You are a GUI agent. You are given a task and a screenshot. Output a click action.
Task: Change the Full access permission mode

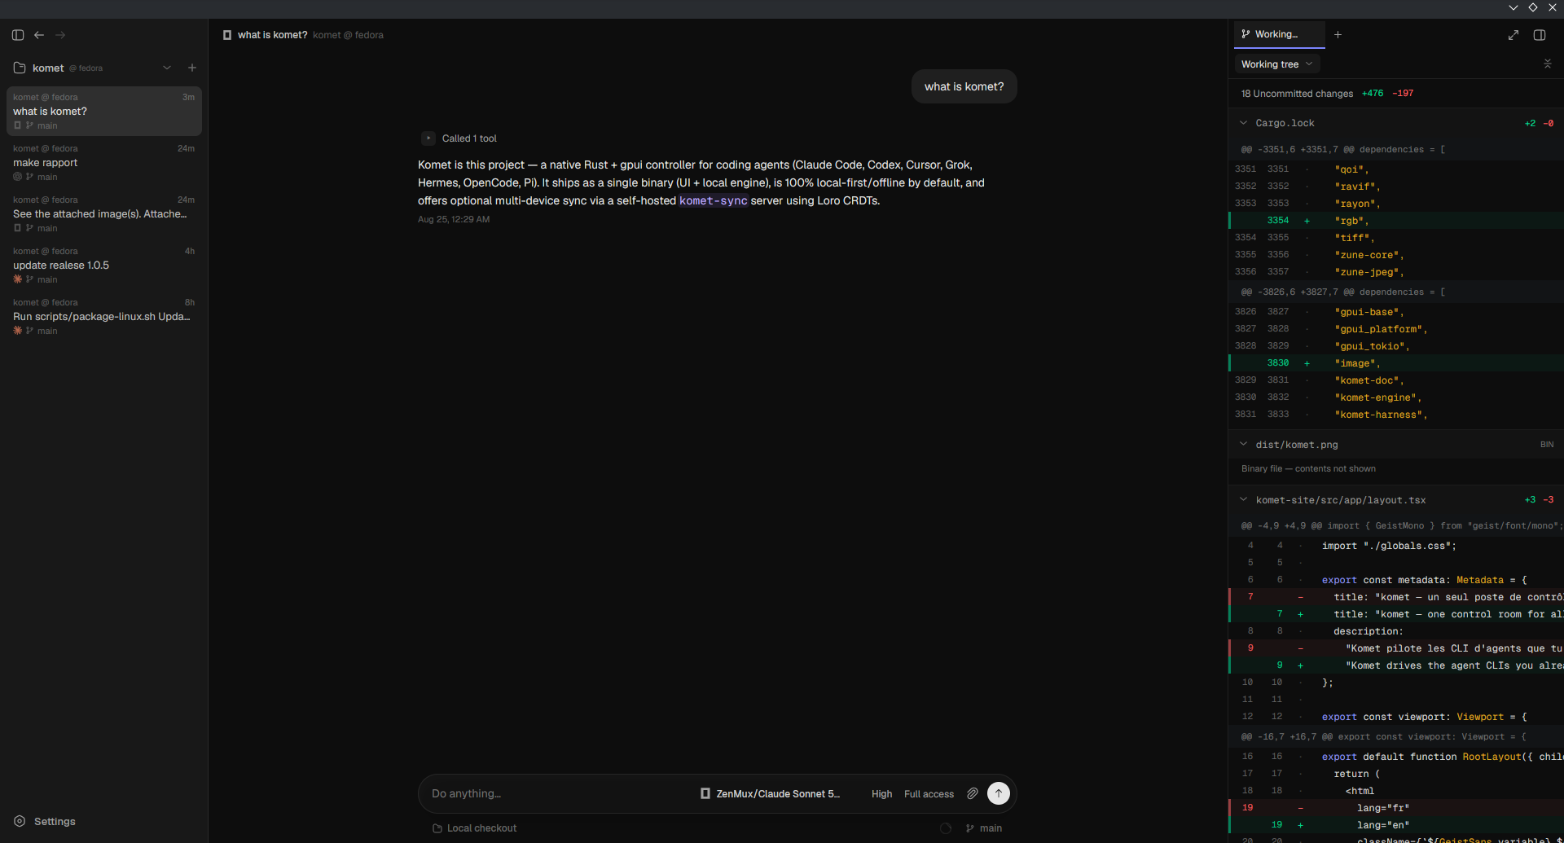(929, 793)
